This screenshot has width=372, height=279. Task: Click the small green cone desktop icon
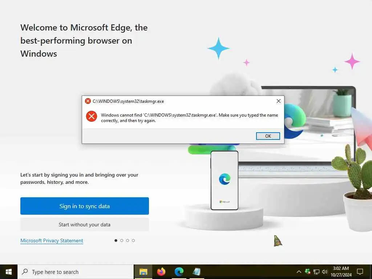coord(278,241)
